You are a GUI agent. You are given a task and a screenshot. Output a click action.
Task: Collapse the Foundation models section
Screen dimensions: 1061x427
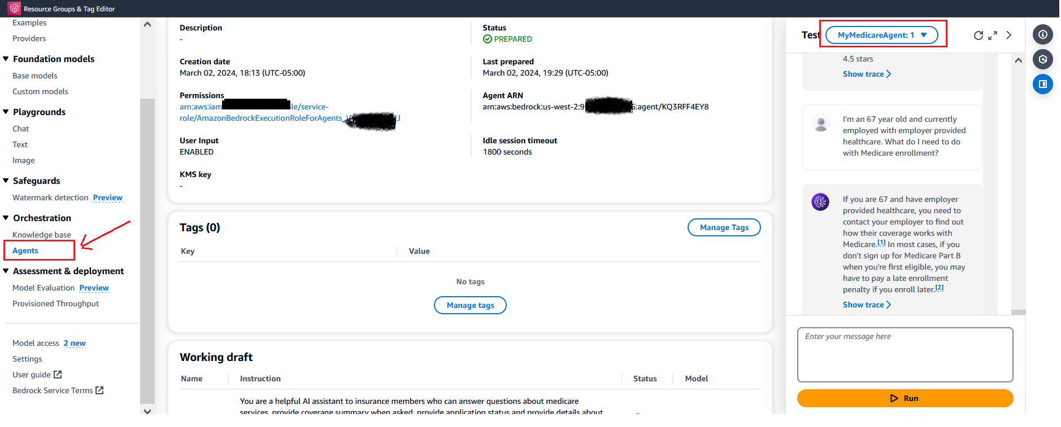point(6,59)
